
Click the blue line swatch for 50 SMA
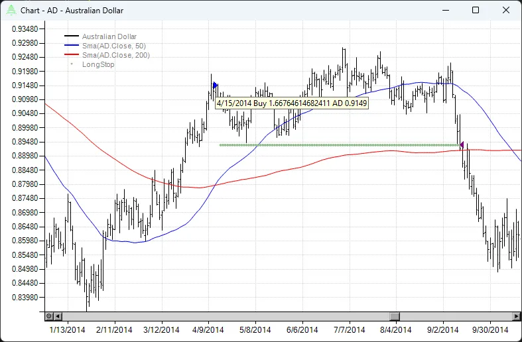point(72,45)
